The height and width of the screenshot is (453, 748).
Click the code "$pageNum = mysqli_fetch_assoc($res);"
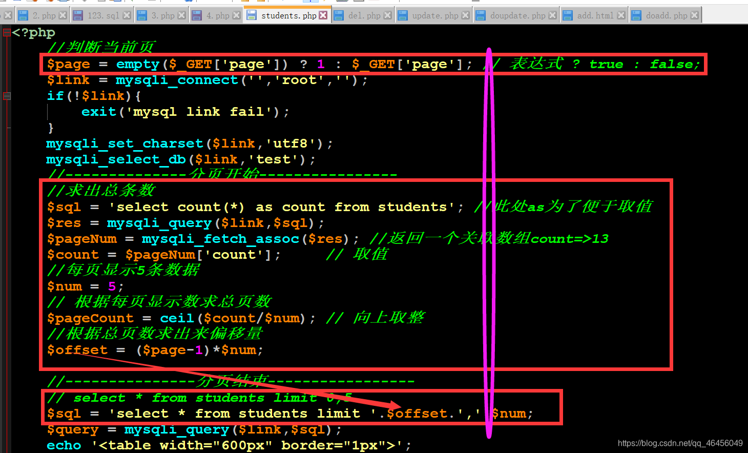(x=203, y=239)
